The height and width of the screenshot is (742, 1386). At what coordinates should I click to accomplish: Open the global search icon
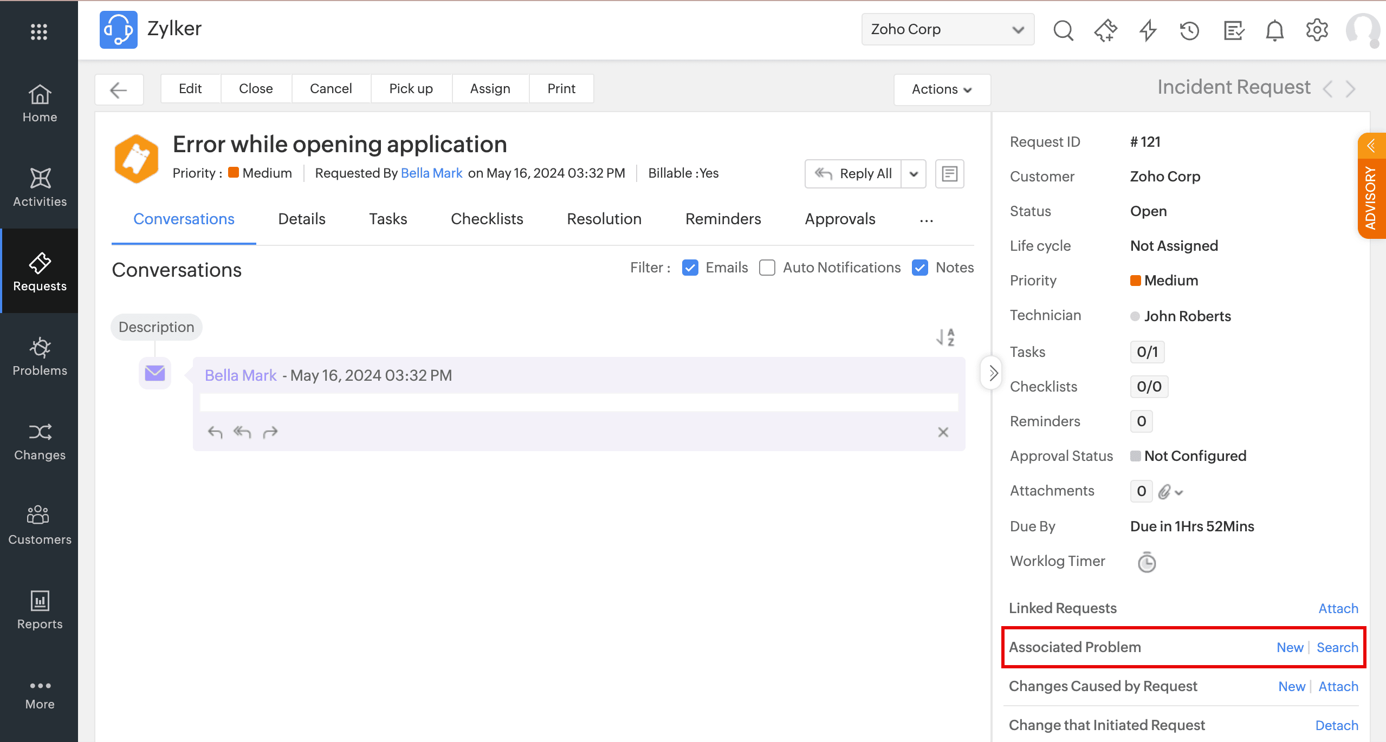click(x=1063, y=30)
